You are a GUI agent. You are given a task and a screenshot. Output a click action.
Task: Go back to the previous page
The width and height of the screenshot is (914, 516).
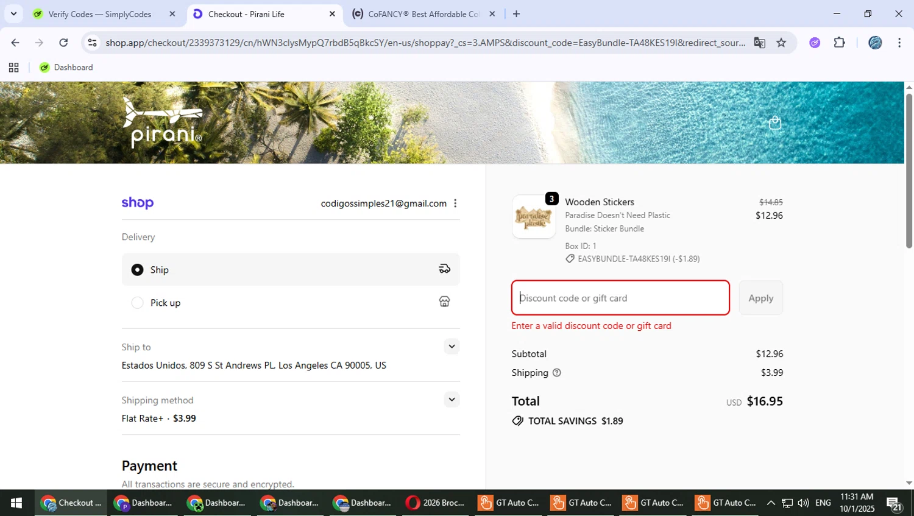point(15,43)
